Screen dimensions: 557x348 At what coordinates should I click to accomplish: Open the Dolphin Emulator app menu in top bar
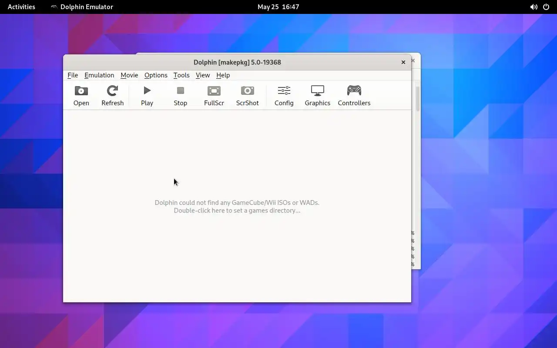pyautogui.click(x=82, y=7)
